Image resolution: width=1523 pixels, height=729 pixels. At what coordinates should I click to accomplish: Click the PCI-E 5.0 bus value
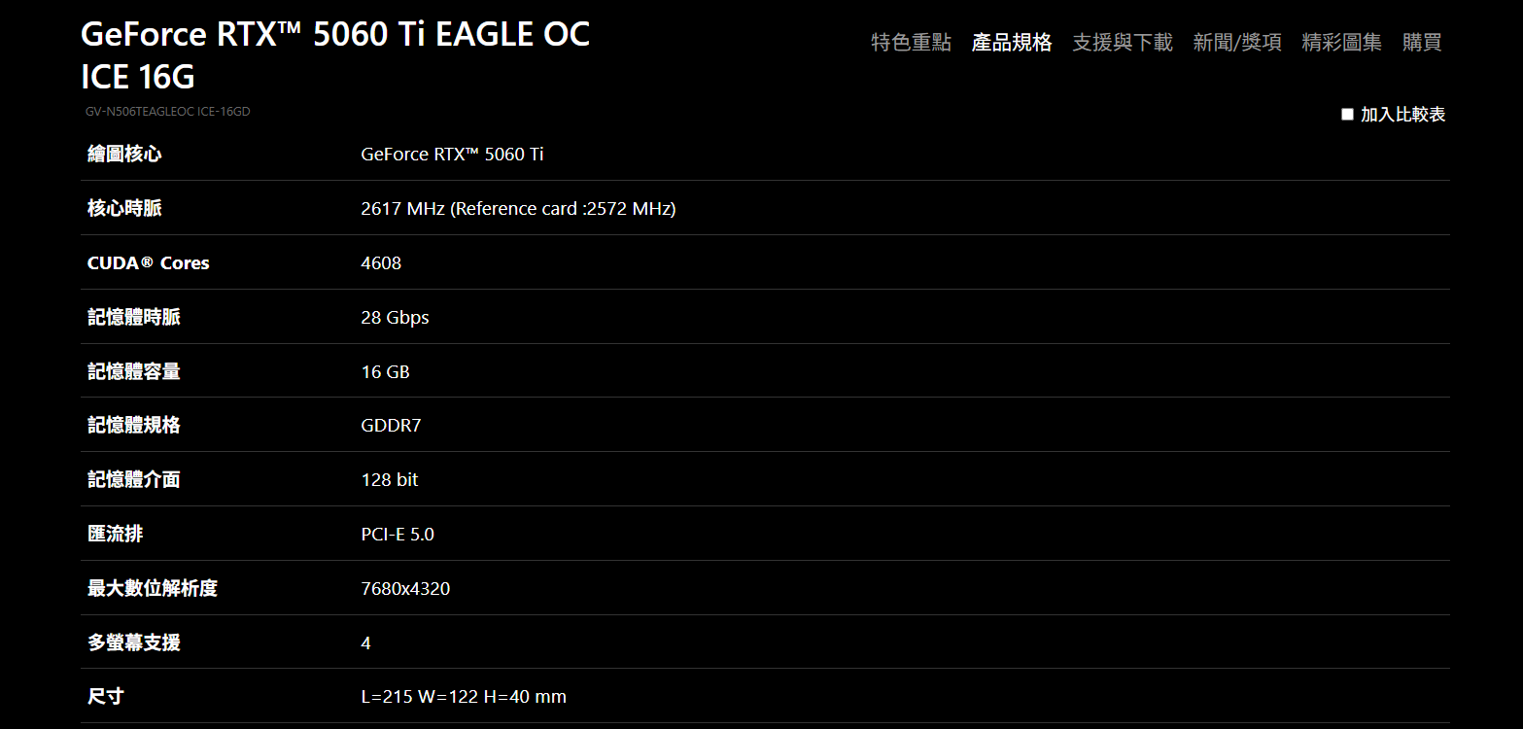tap(398, 534)
